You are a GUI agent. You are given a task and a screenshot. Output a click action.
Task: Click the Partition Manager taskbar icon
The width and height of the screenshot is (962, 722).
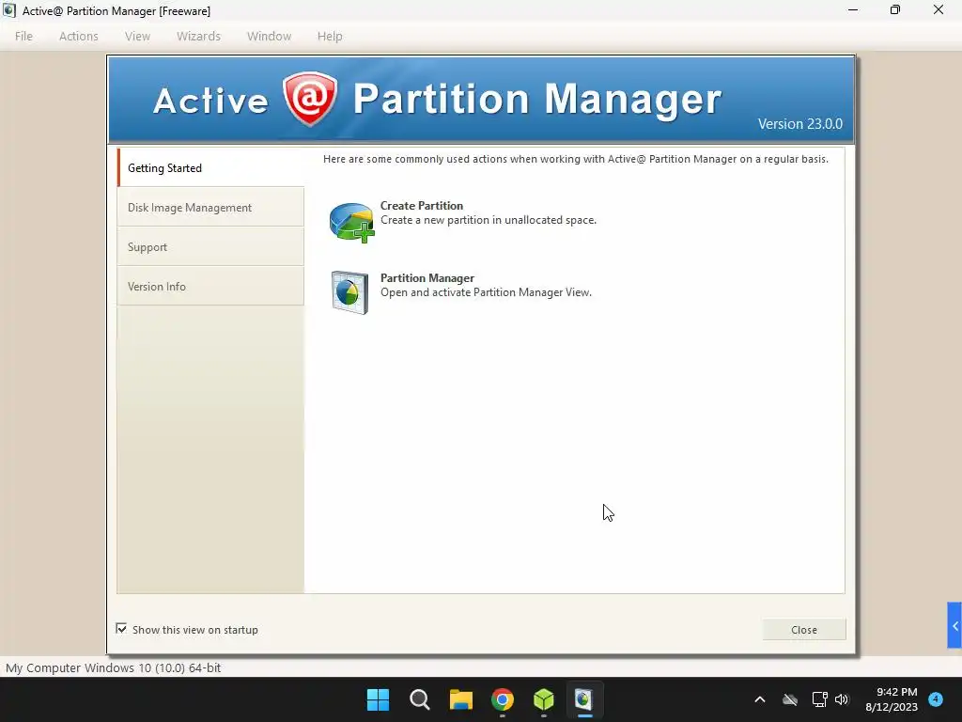[584, 699]
